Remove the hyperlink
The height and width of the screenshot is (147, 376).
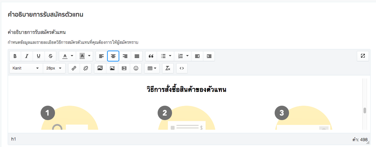click(86, 68)
